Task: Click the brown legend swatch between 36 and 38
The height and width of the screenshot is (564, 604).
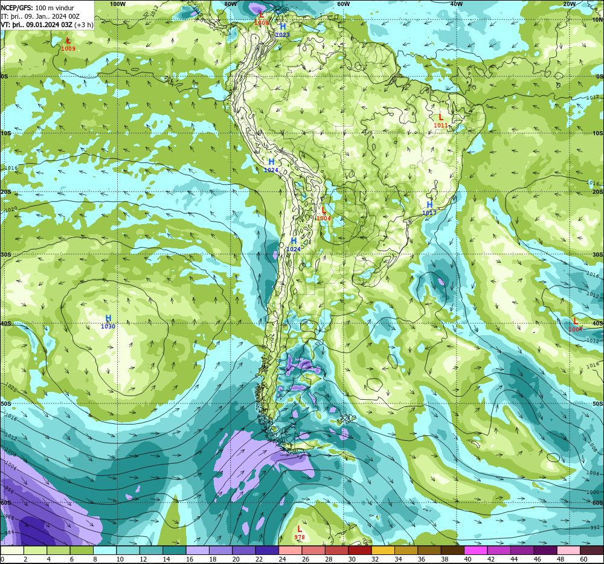Action: pos(430,550)
